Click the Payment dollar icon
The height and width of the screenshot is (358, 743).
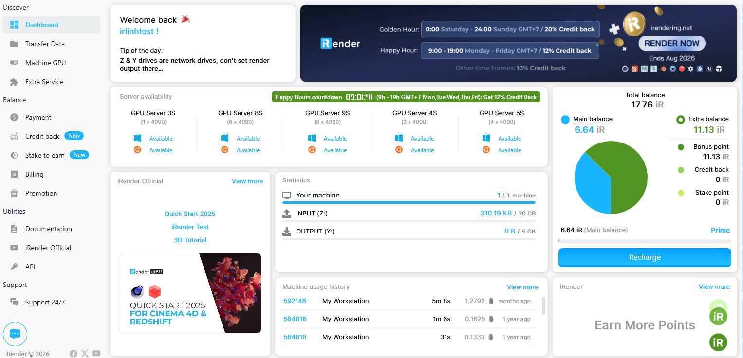coord(14,117)
